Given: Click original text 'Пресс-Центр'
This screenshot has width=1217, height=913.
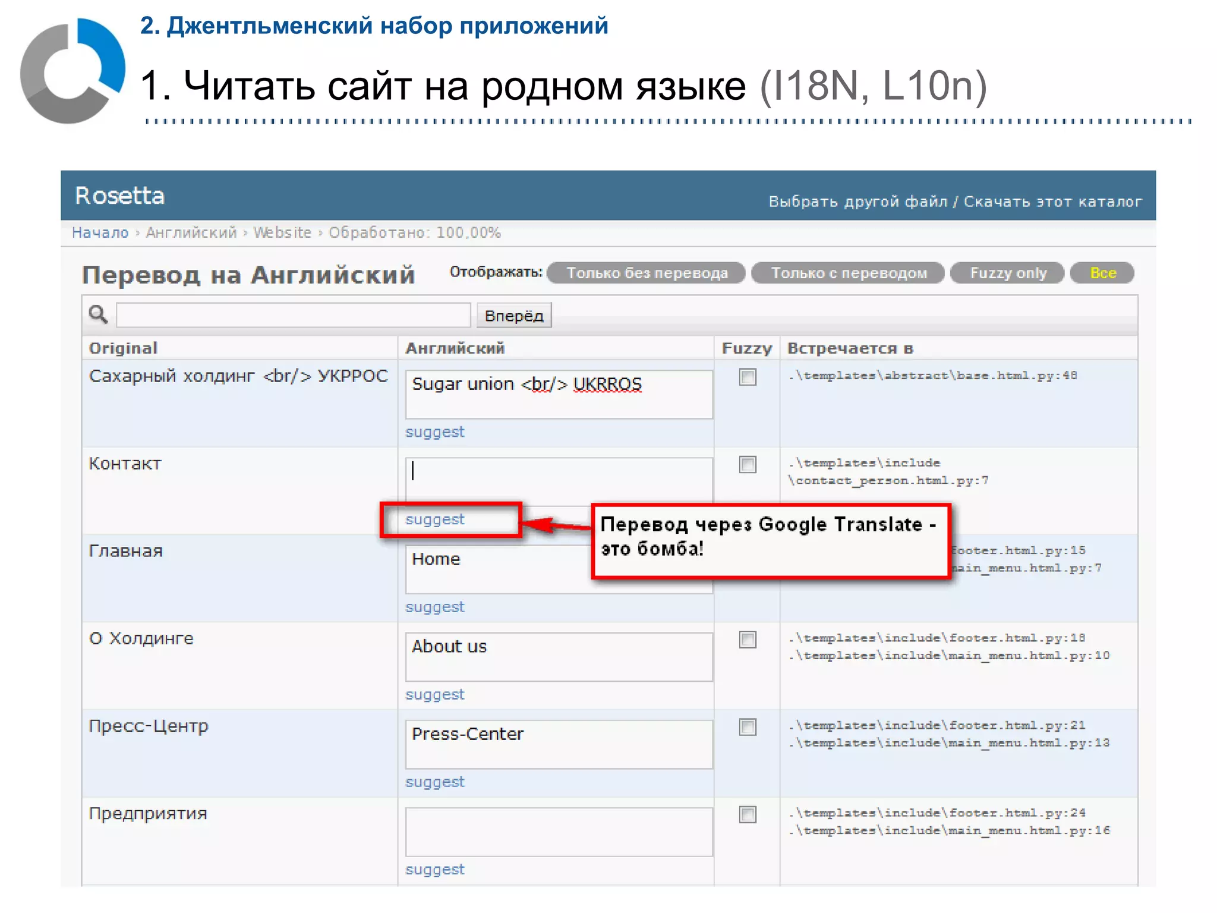Looking at the screenshot, I should click(149, 726).
